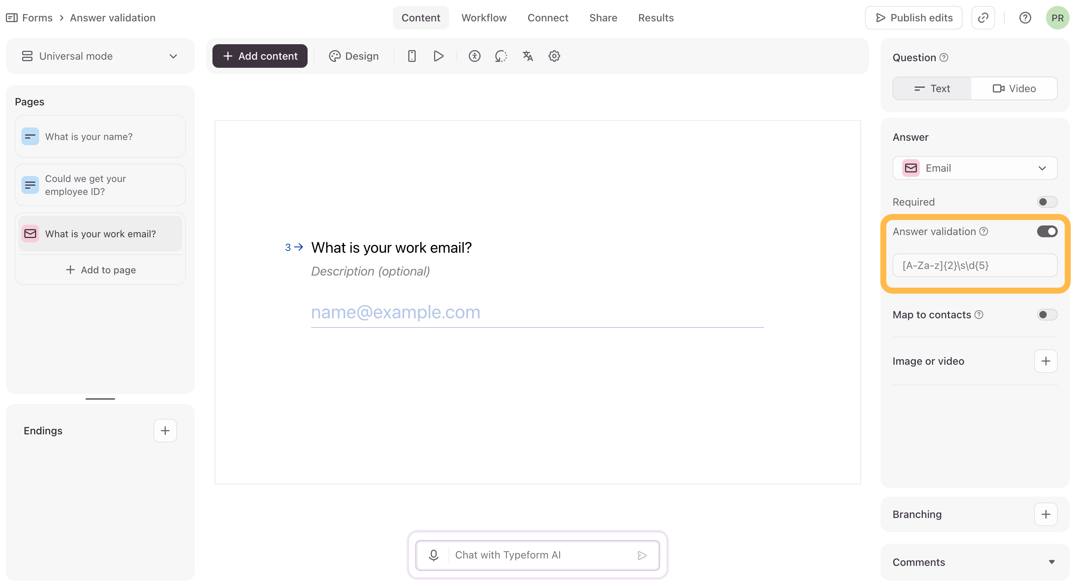Click the microphone icon in AI chat

tap(434, 555)
